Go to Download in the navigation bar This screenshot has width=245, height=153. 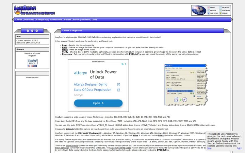(x=29, y=20)
